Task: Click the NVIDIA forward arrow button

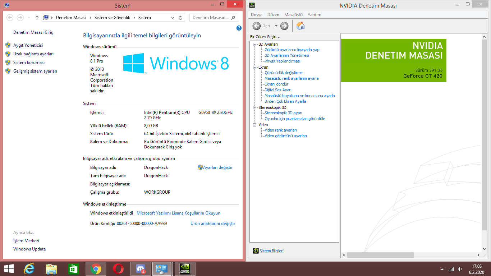Action: point(284,26)
